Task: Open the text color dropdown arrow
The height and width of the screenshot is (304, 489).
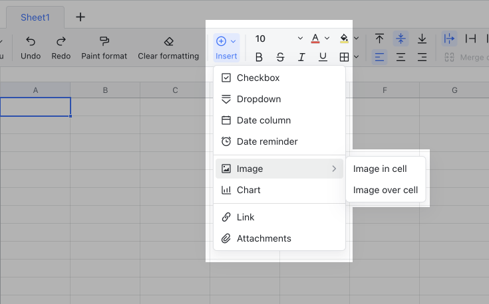Action: (327, 38)
